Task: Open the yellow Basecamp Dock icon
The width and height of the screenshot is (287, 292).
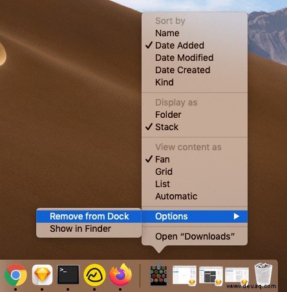Action: [94, 275]
